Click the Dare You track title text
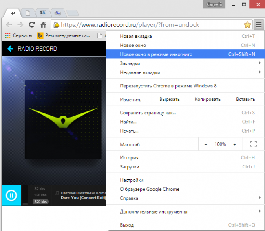265x231 pixels. click(83, 198)
